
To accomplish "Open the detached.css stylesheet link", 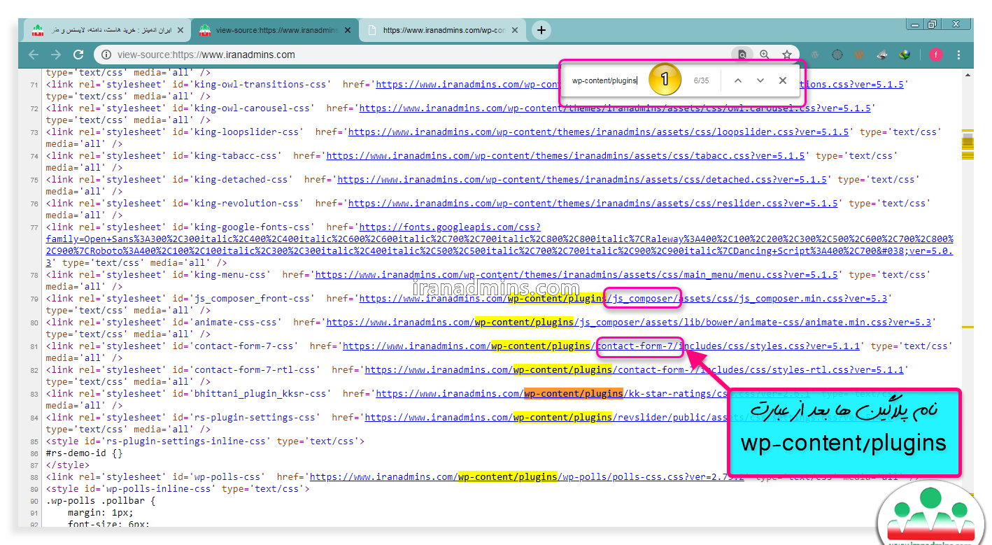I will (x=582, y=179).
